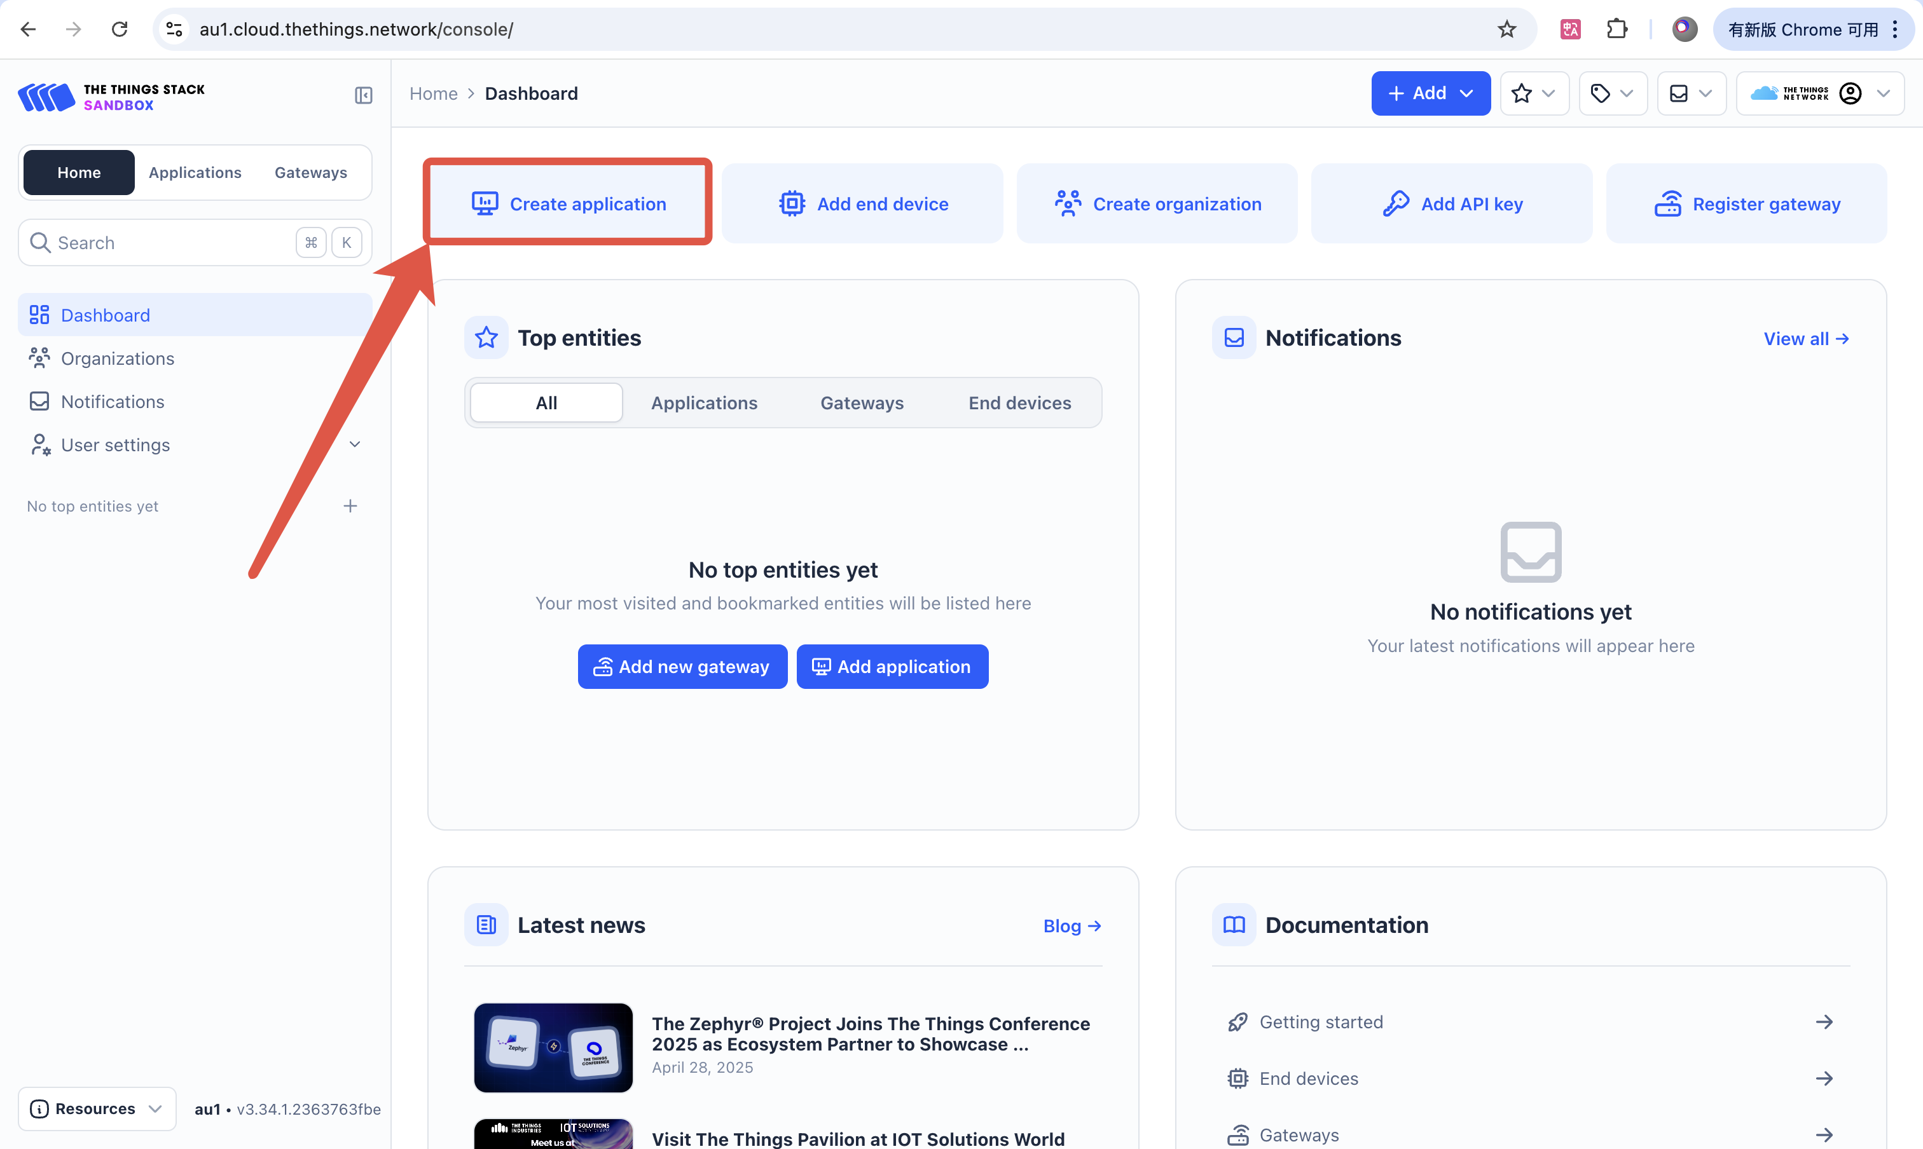
Task: Open Notifications in the sidebar
Action: coord(195,401)
